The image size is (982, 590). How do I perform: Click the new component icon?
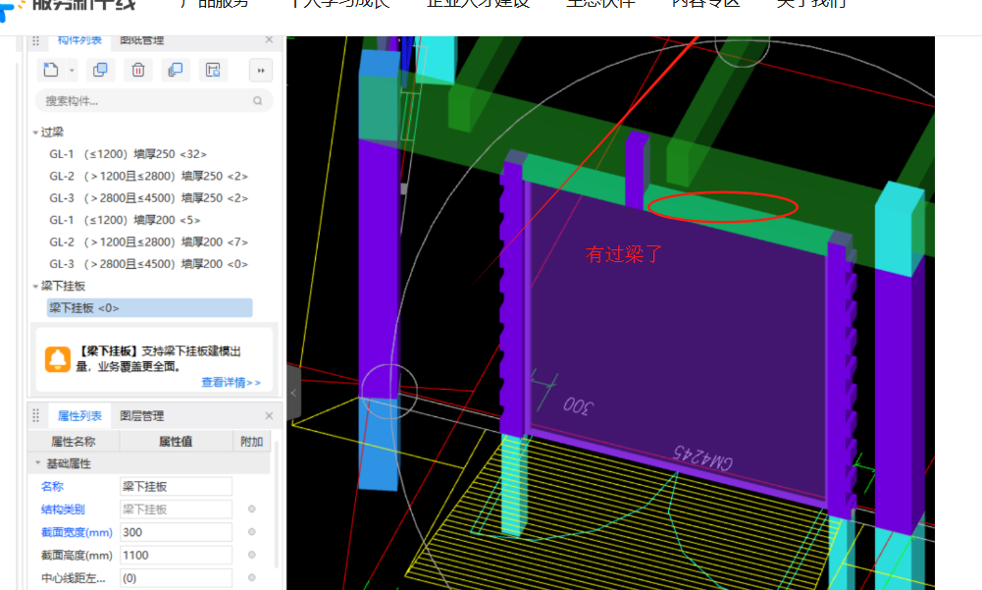(51, 70)
